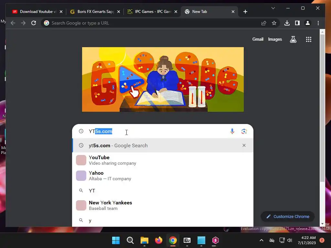The width and height of the screenshot is (331, 248).
Task: Open 7-Zip from taskbar
Action: pos(187,240)
